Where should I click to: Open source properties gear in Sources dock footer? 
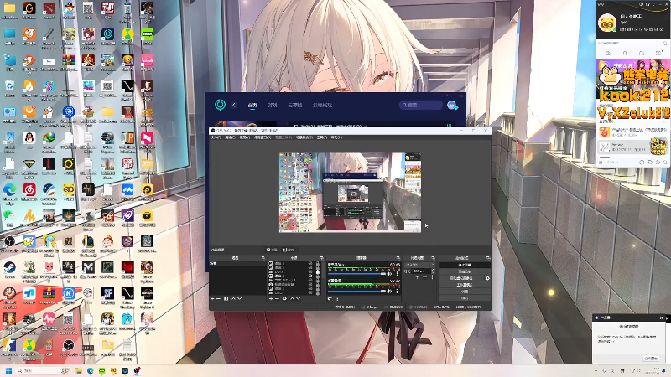(x=284, y=298)
